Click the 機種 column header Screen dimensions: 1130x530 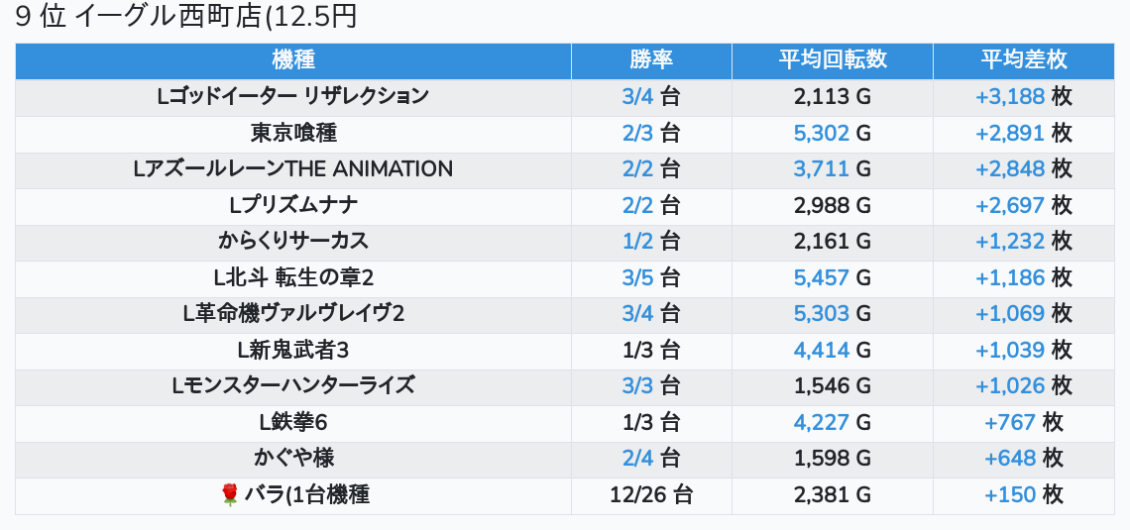coord(293,59)
